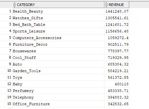
Task: Select the Office_Furniture category cell
Action: click(58, 104)
